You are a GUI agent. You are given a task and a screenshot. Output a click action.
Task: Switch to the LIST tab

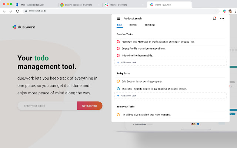pyautogui.click(x=120, y=25)
